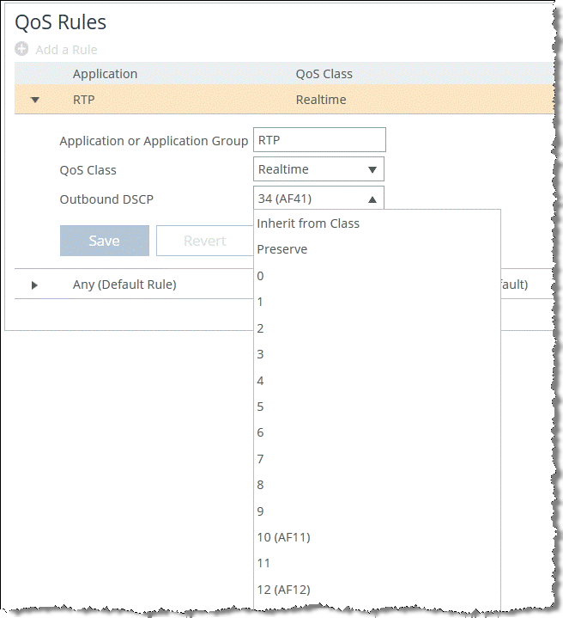Viewport: 563px width, 618px height.
Task: Close the Outbound DSCP 34 (AF41) dropdown
Action: pos(318,199)
